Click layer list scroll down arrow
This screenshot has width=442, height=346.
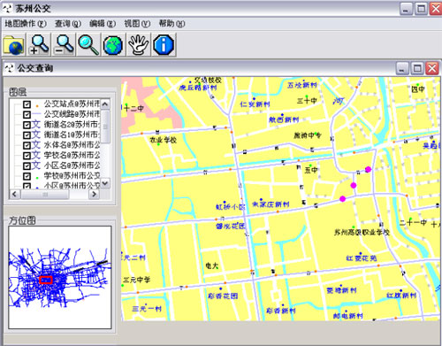105,183
